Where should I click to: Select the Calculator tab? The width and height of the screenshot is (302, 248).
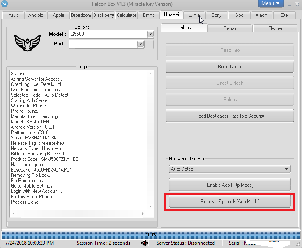point(127,15)
